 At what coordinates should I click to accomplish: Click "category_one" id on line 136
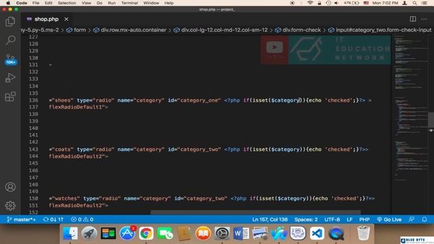point(199,100)
